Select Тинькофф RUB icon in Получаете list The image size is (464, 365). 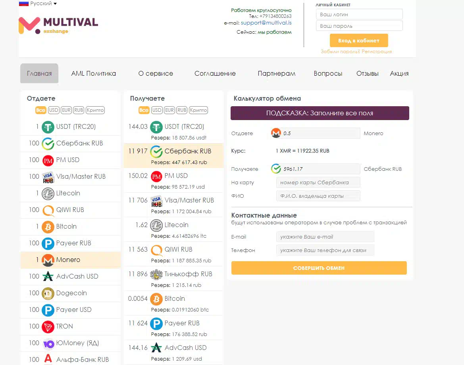[x=156, y=275]
